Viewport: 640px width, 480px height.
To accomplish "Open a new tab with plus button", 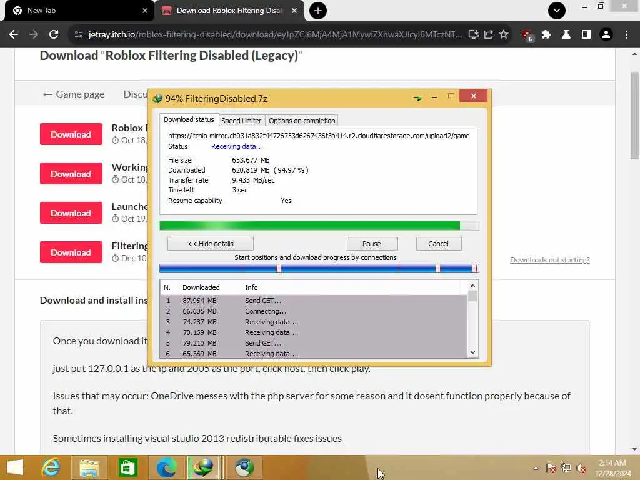I will [318, 11].
